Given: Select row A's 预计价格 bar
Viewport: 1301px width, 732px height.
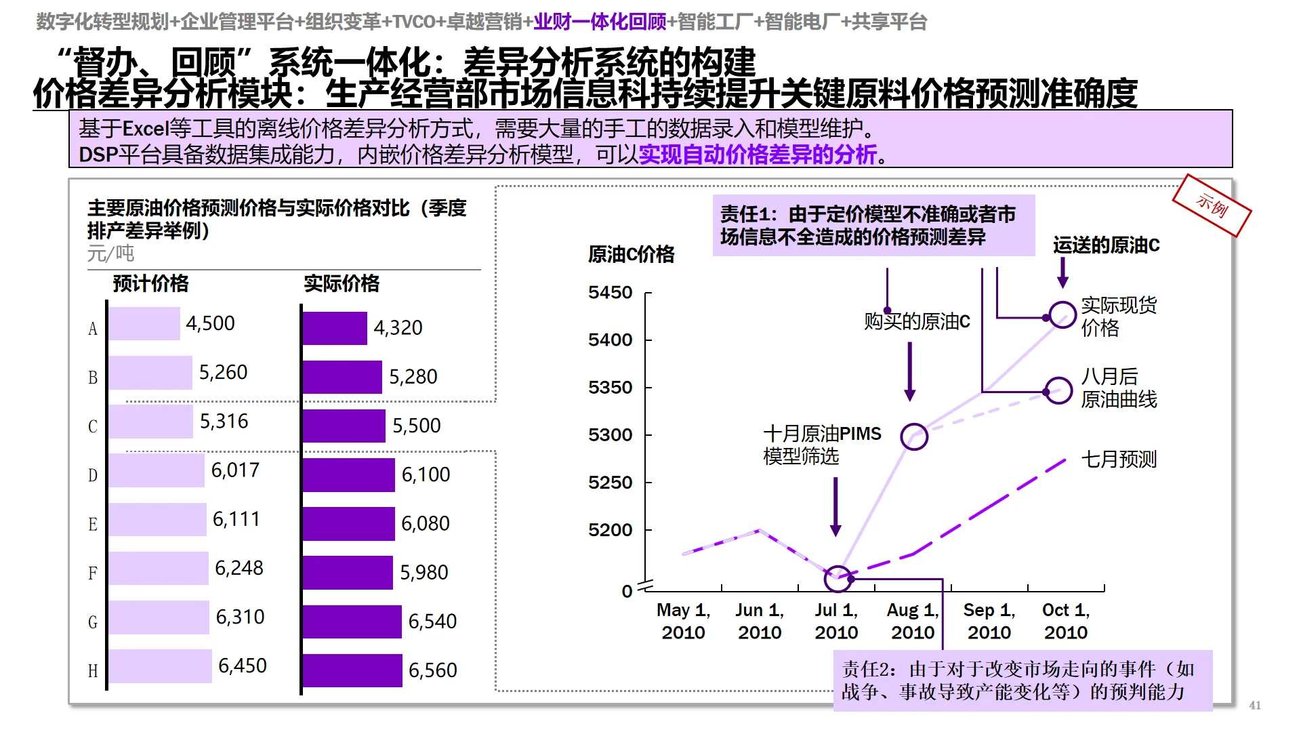Looking at the screenshot, I should click(146, 323).
